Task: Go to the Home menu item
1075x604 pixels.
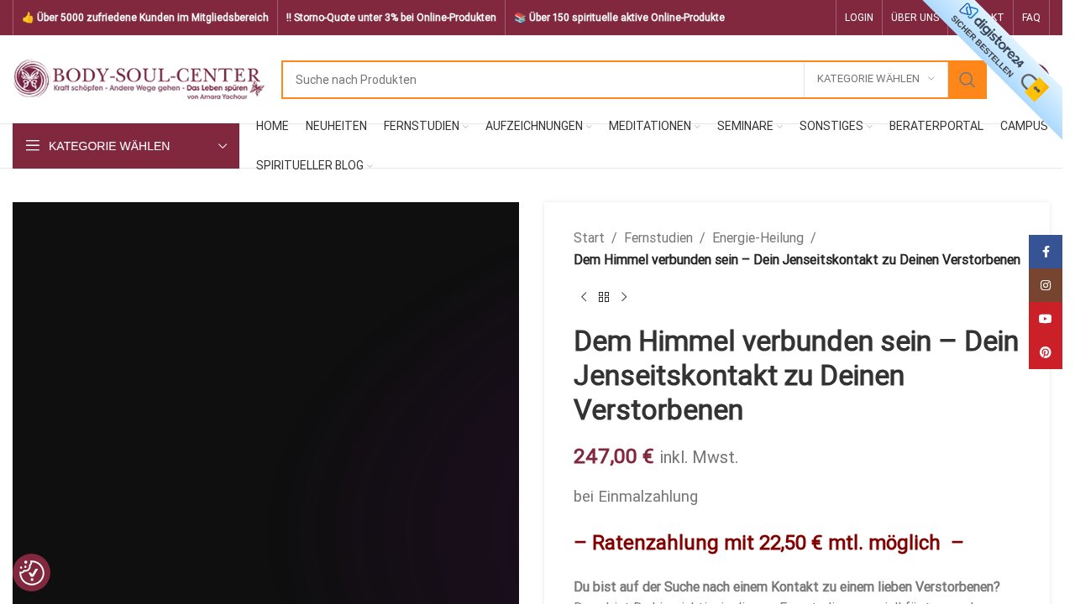Action: (x=272, y=126)
